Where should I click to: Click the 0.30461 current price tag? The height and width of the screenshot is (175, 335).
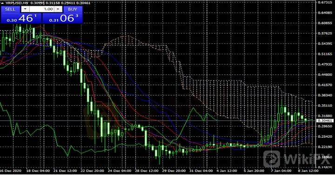click(325, 121)
